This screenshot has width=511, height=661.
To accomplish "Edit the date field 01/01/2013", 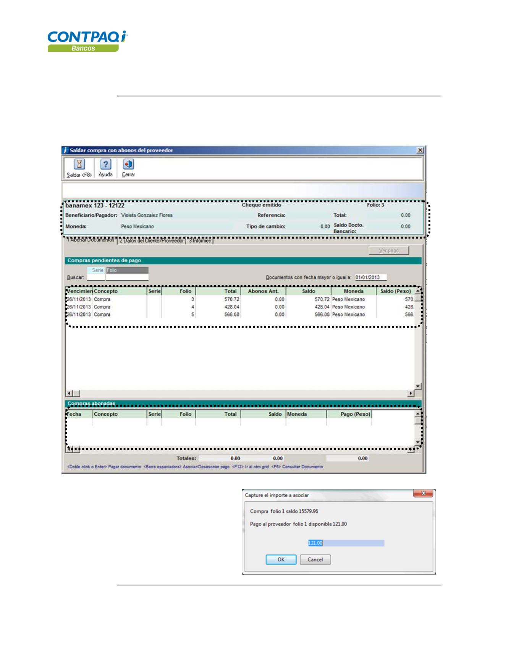I will coord(370,278).
